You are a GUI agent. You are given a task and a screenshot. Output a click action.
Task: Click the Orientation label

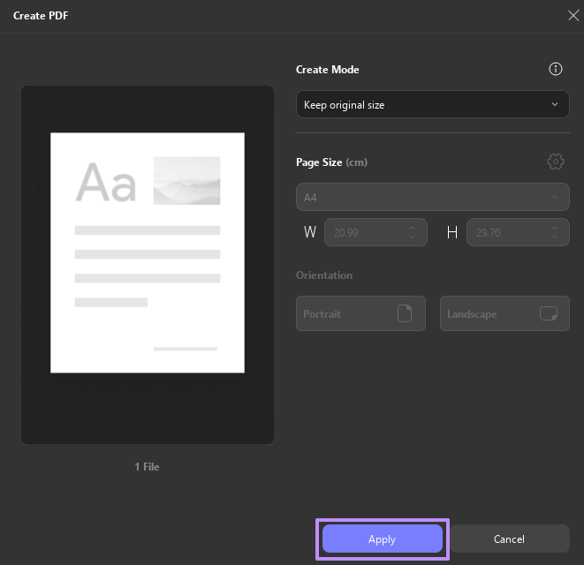point(324,275)
